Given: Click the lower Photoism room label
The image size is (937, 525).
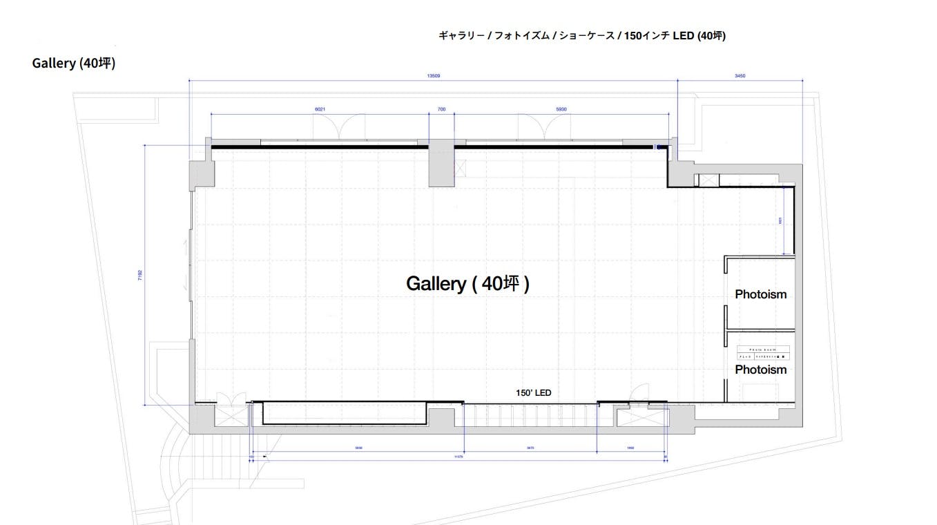Looking at the screenshot, I should pos(760,370).
